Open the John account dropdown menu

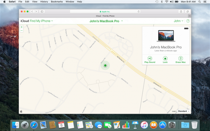pyautogui.click(x=178, y=21)
